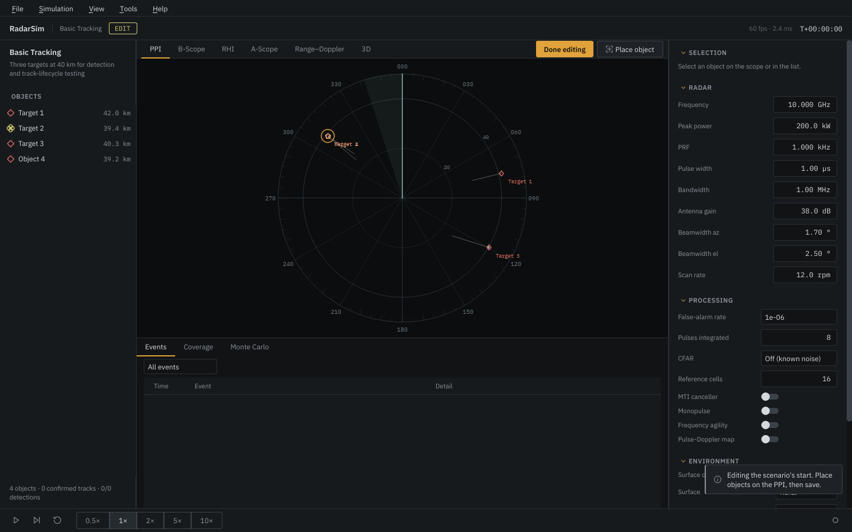The width and height of the screenshot is (852, 532).
Task: Switch to the Range–Doppler tab
Action: click(x=319, y=49)
